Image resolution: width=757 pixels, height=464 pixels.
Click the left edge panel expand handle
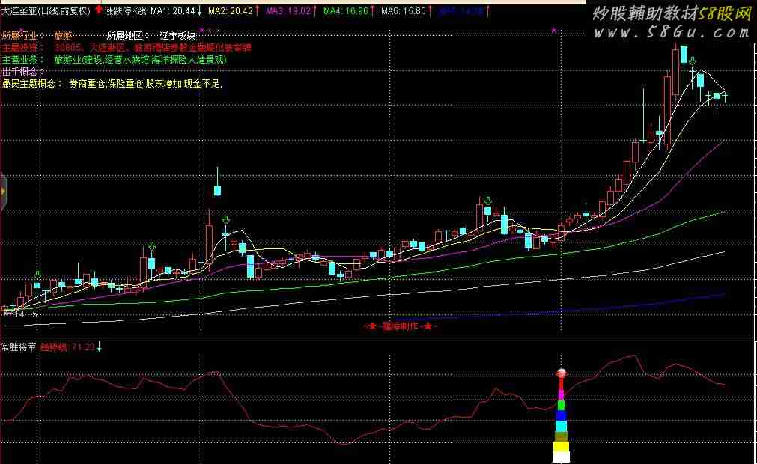3,192
